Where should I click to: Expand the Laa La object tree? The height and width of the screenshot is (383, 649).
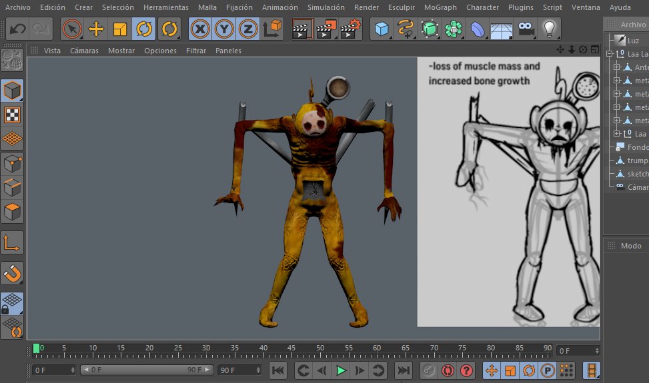click(x=609, y=54)
